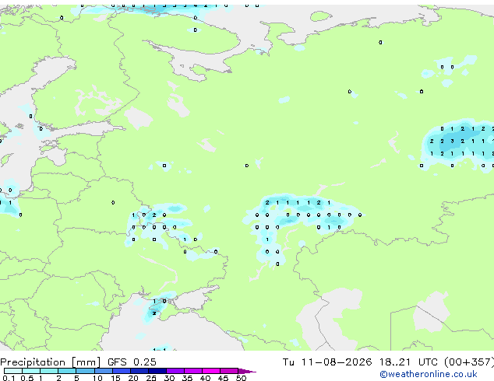
Task: Click the Precipitation [mm] title label
Action: [51, 362]
